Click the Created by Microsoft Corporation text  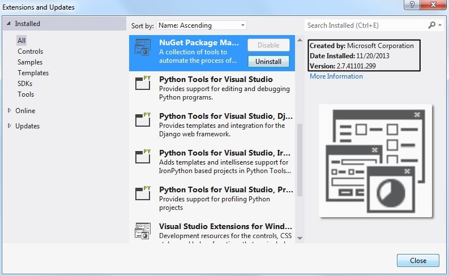coord(362,46)
